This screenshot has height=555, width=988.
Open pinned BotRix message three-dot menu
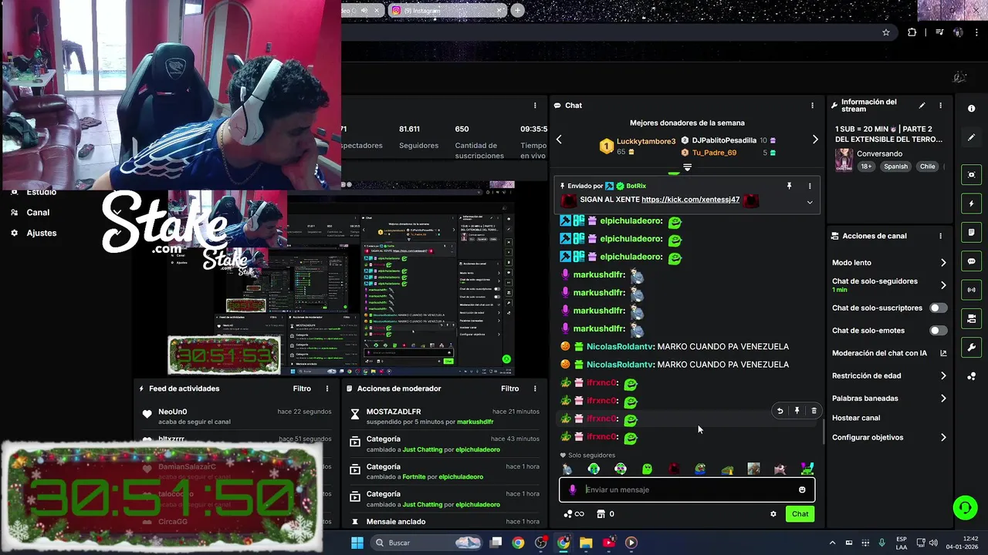coord(810,186)
